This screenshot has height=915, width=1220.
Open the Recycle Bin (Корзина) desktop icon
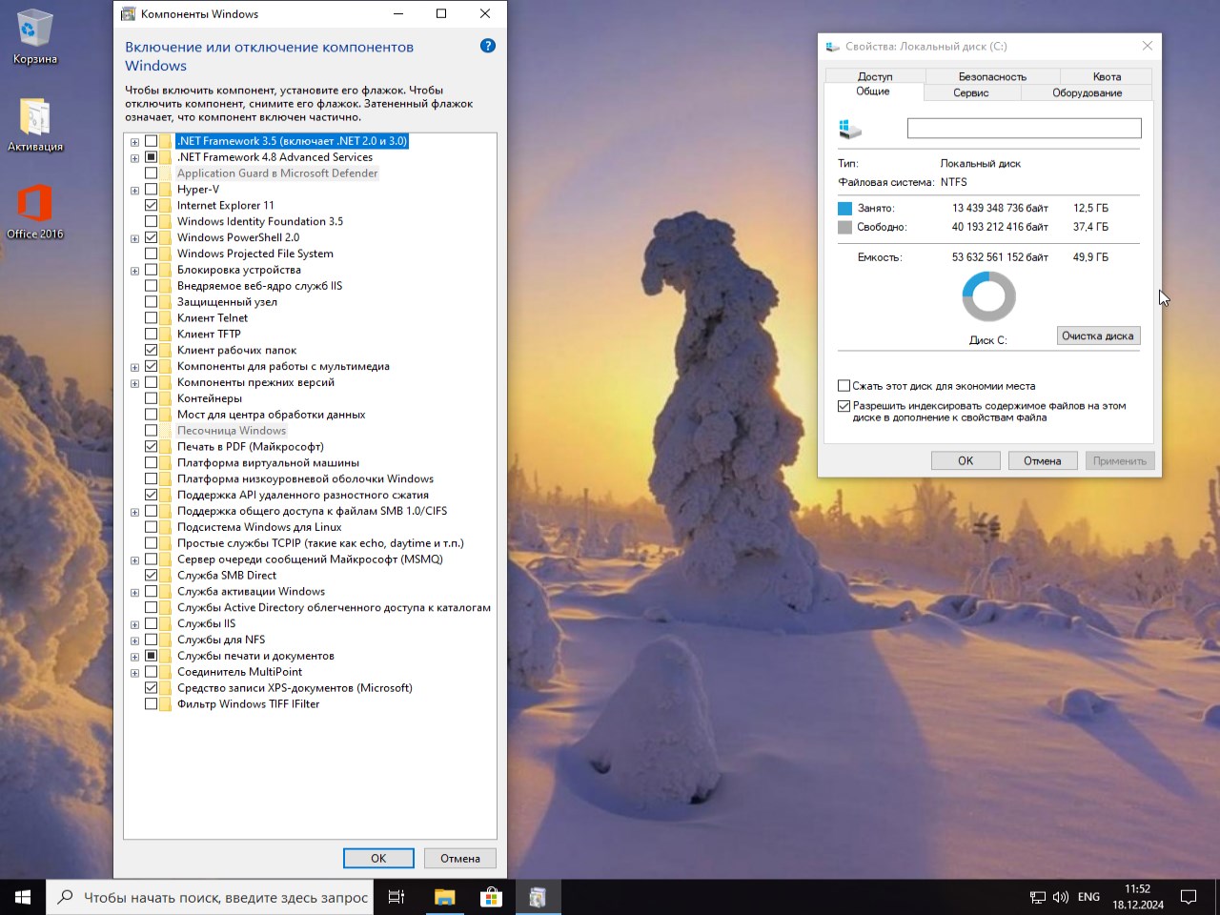coord(34,36)
